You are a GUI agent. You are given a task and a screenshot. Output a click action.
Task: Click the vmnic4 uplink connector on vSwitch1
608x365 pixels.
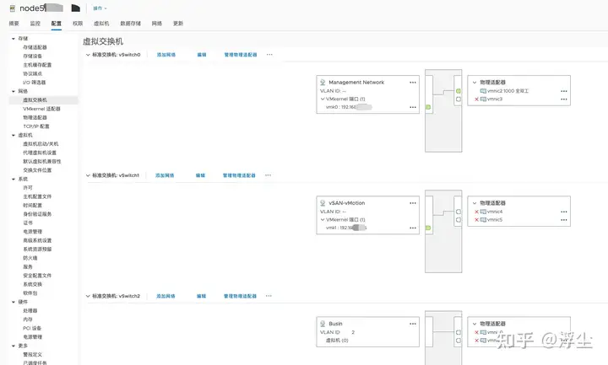459,212
